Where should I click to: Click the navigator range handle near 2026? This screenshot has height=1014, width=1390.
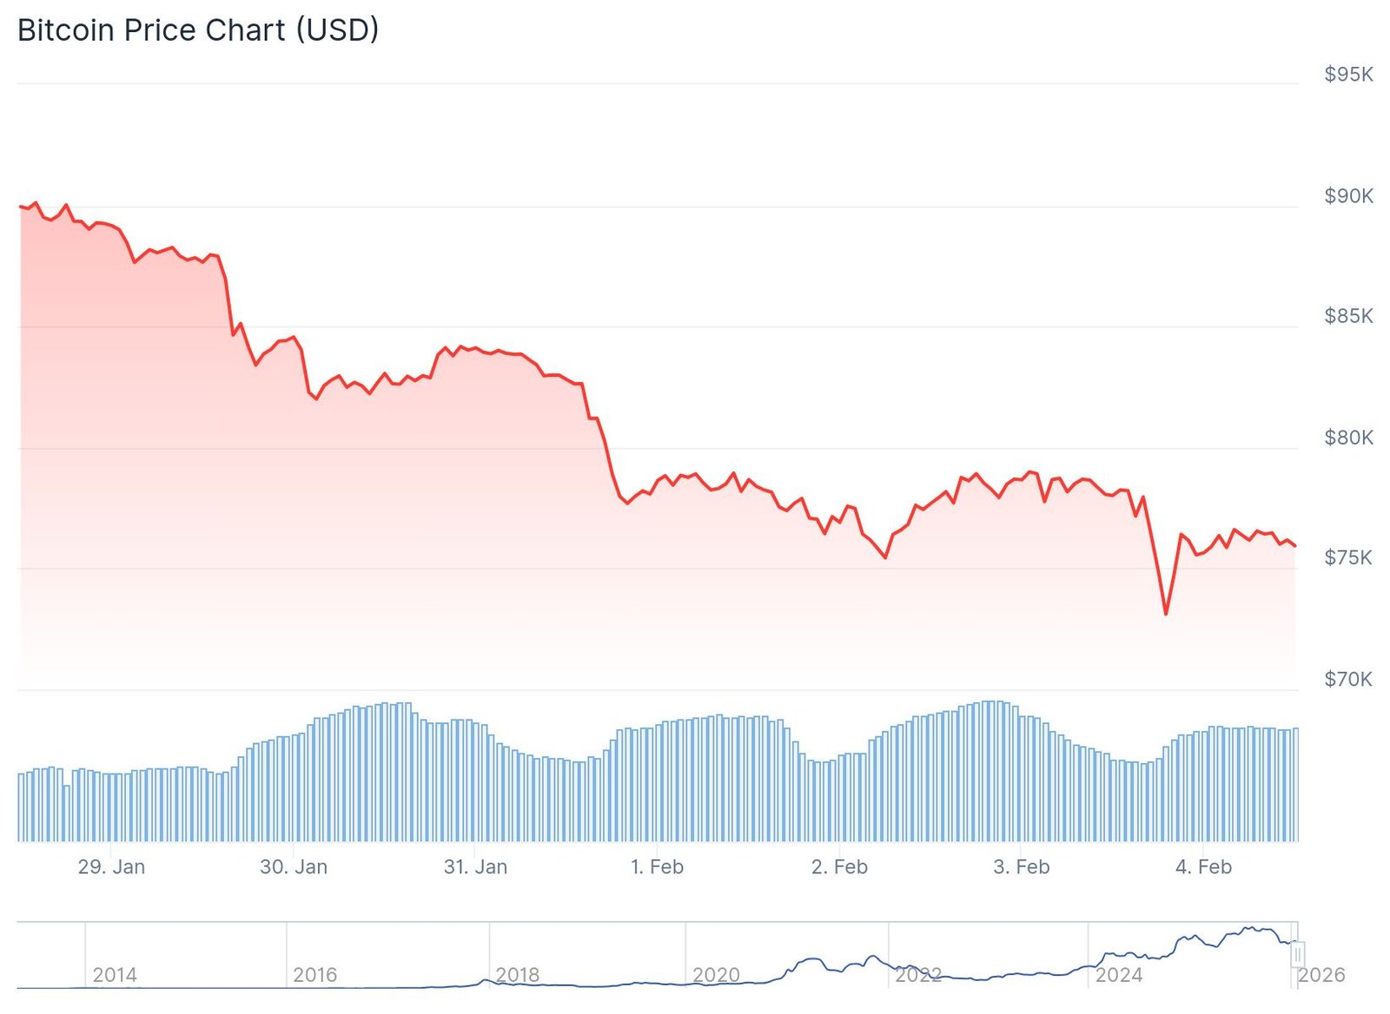1297,954
